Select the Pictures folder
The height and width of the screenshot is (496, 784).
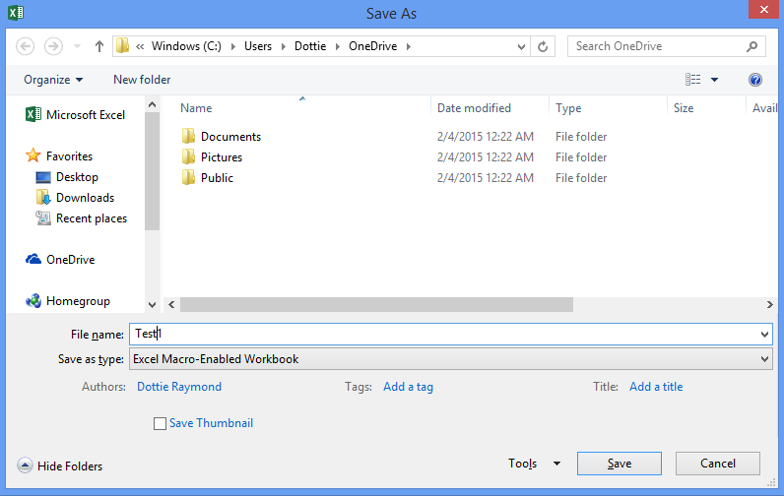coord(222,156)
